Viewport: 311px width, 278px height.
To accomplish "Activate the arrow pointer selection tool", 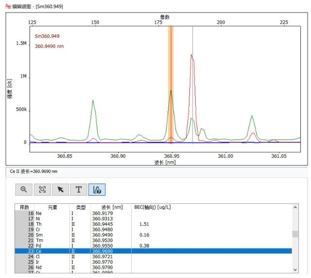I will tap(61, 189).
